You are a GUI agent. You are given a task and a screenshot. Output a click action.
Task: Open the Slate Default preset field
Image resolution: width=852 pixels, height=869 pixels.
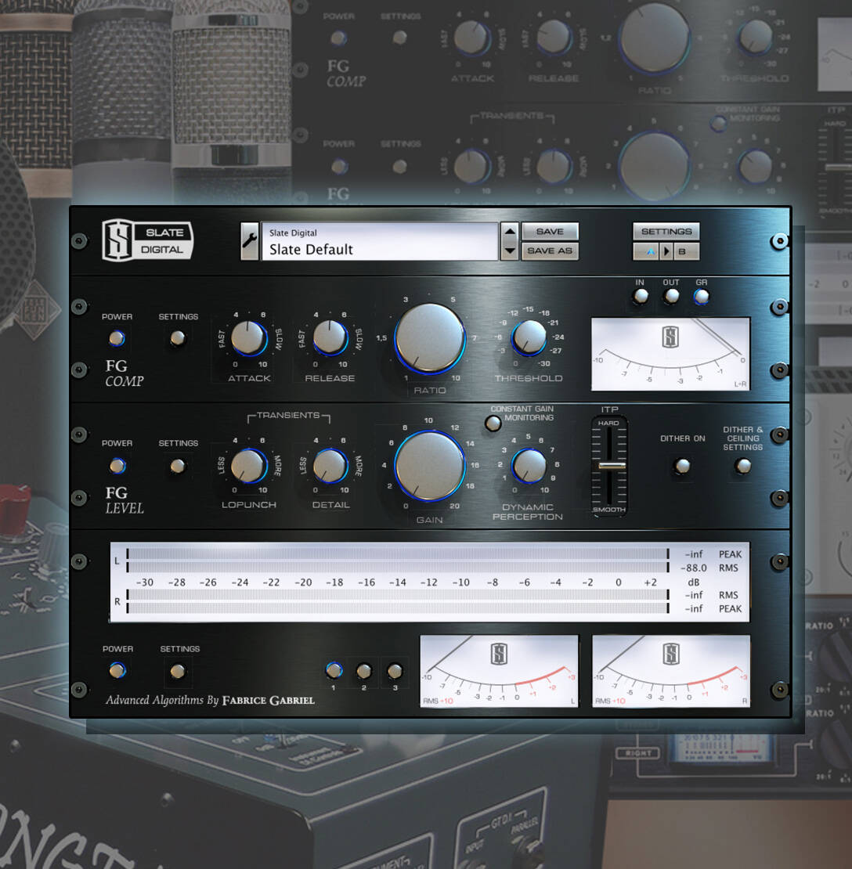pyautogui.click(x=380, y=241)
